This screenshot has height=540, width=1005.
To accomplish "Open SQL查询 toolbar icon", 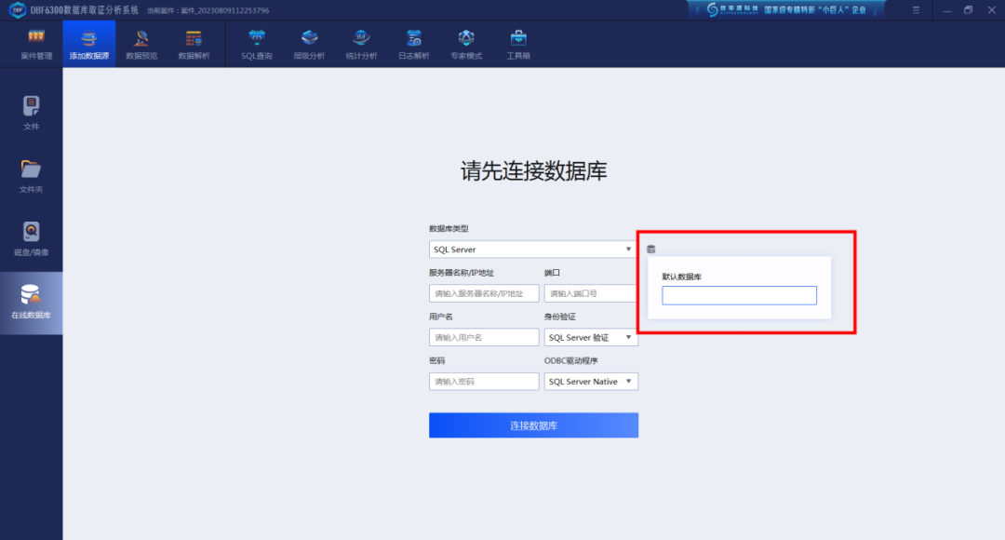I will [x=257, y=45].
